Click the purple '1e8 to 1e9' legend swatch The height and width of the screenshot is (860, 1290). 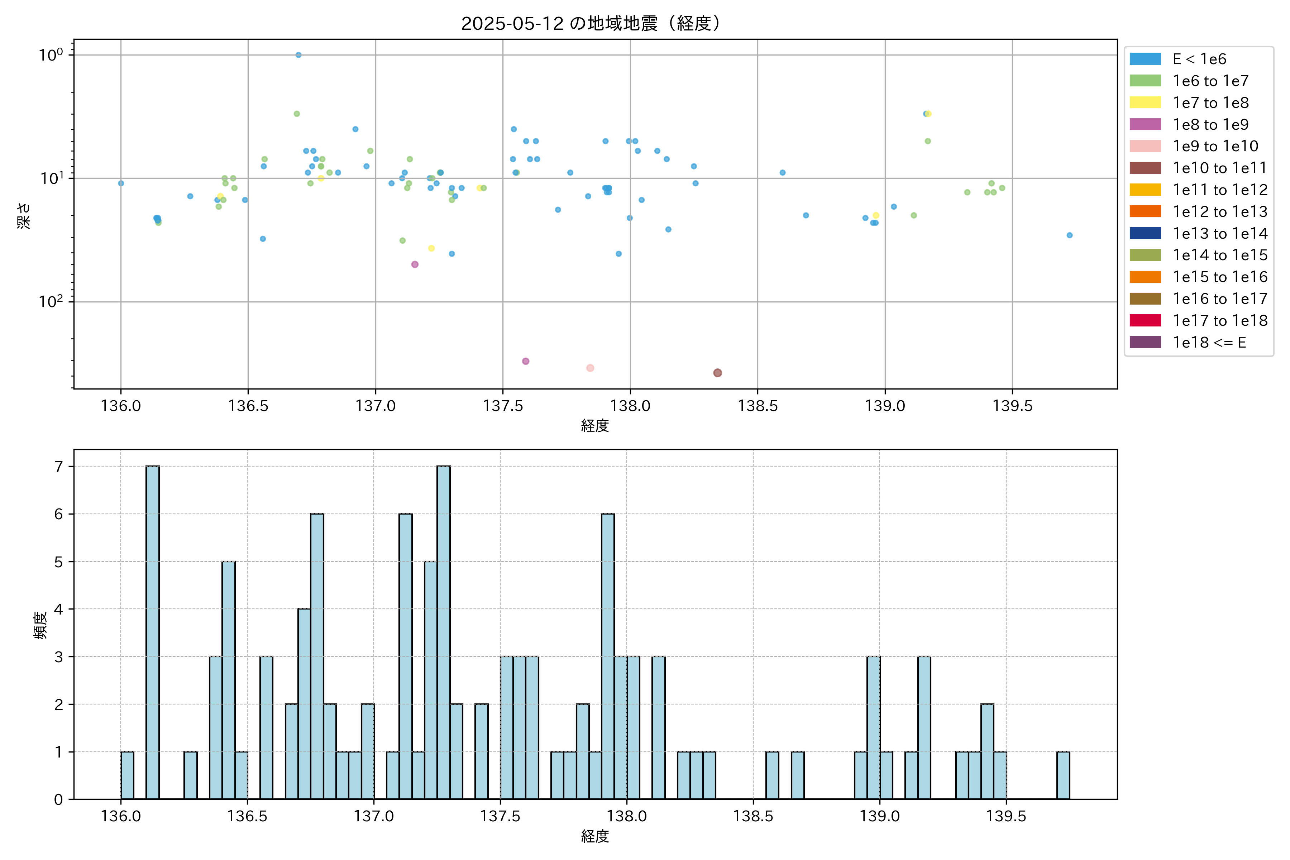point(1145,124)
